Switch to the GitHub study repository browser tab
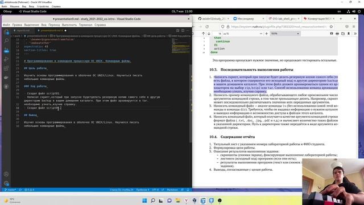Image resolution: width=364 pixels, height=205 pixels. (213, 19)
